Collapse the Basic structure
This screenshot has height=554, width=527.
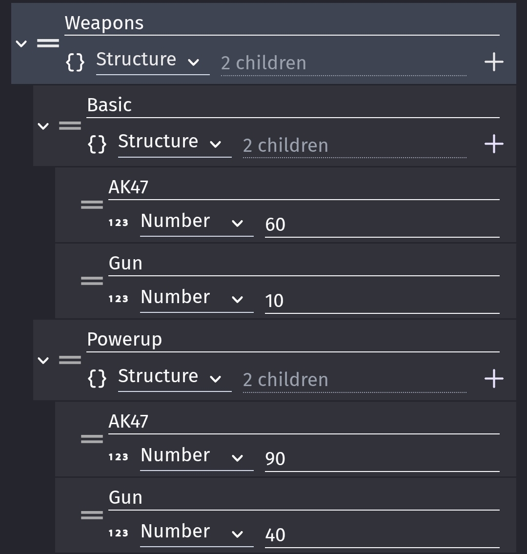point(43,126)
